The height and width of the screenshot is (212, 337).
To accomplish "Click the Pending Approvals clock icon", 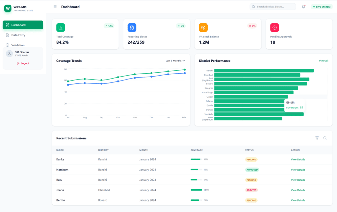I will point(274,28).
